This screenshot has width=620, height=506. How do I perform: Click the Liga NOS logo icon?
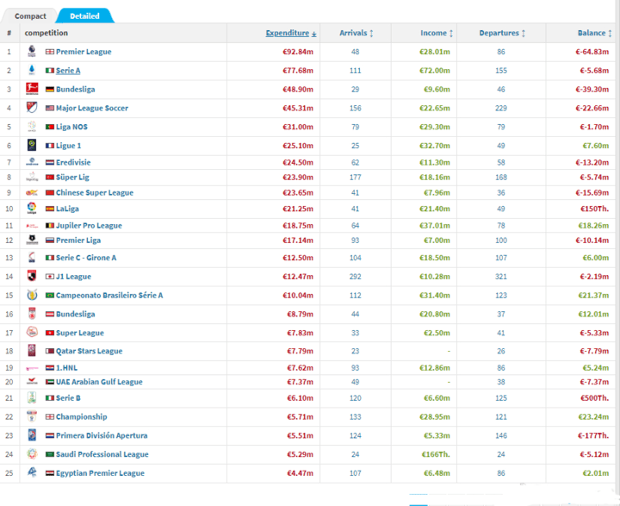(x=32, y=127)
